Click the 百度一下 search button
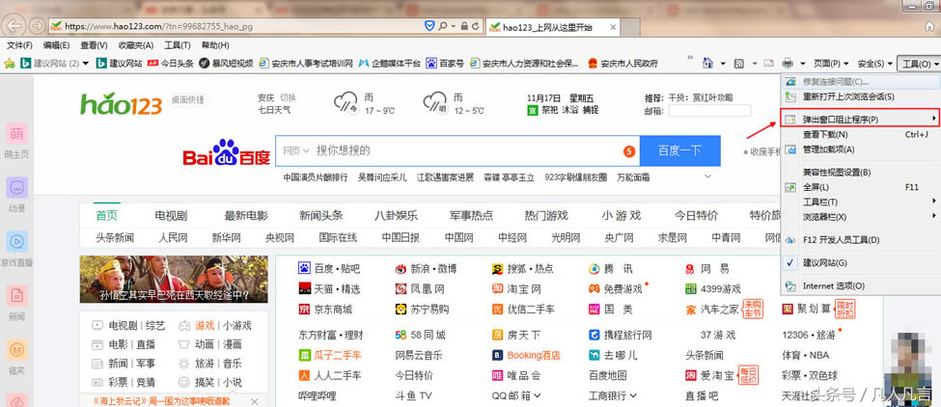 pyautogui.click(x=681, y=151)
